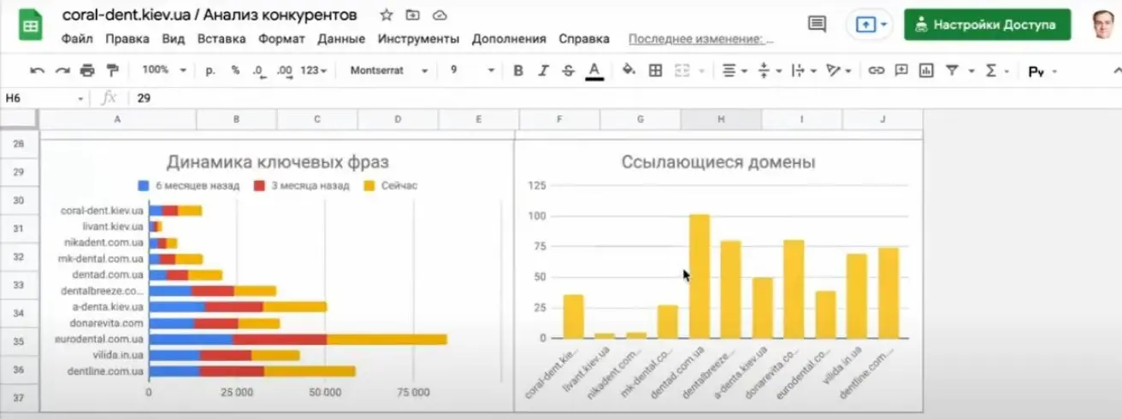Viewport: 1122px width, 419px height.
Task: Move document to a folder
Action: [413, 15]
